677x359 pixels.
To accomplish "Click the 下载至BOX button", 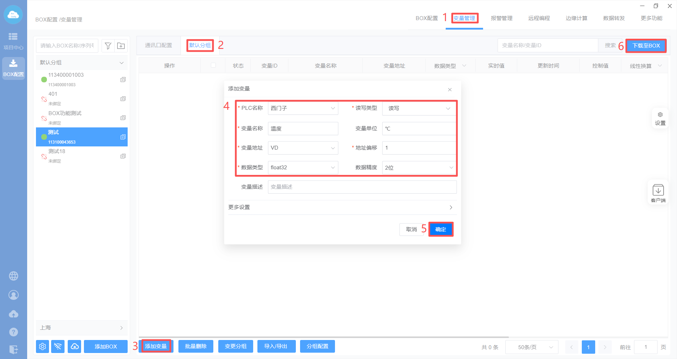I will point(646,46).
